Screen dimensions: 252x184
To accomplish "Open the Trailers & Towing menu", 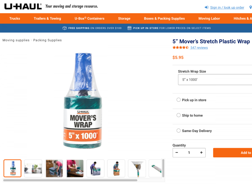I will [x=47, y=18].
